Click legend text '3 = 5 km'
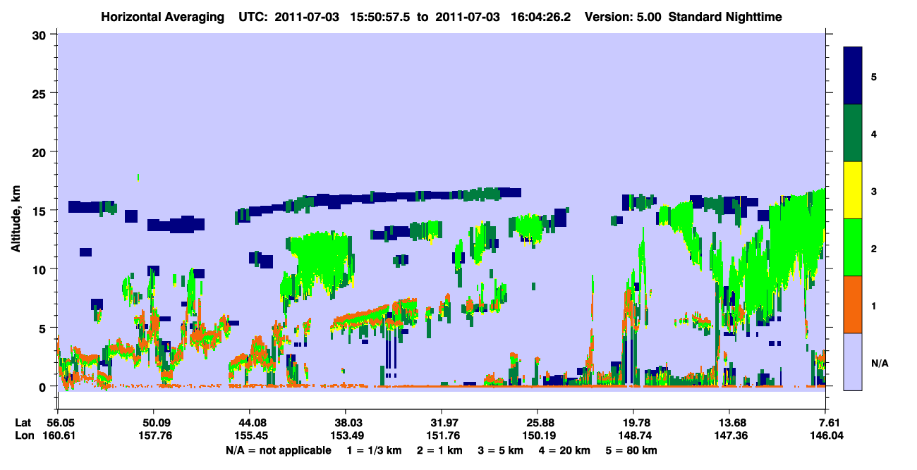 (x=502, y=450)
